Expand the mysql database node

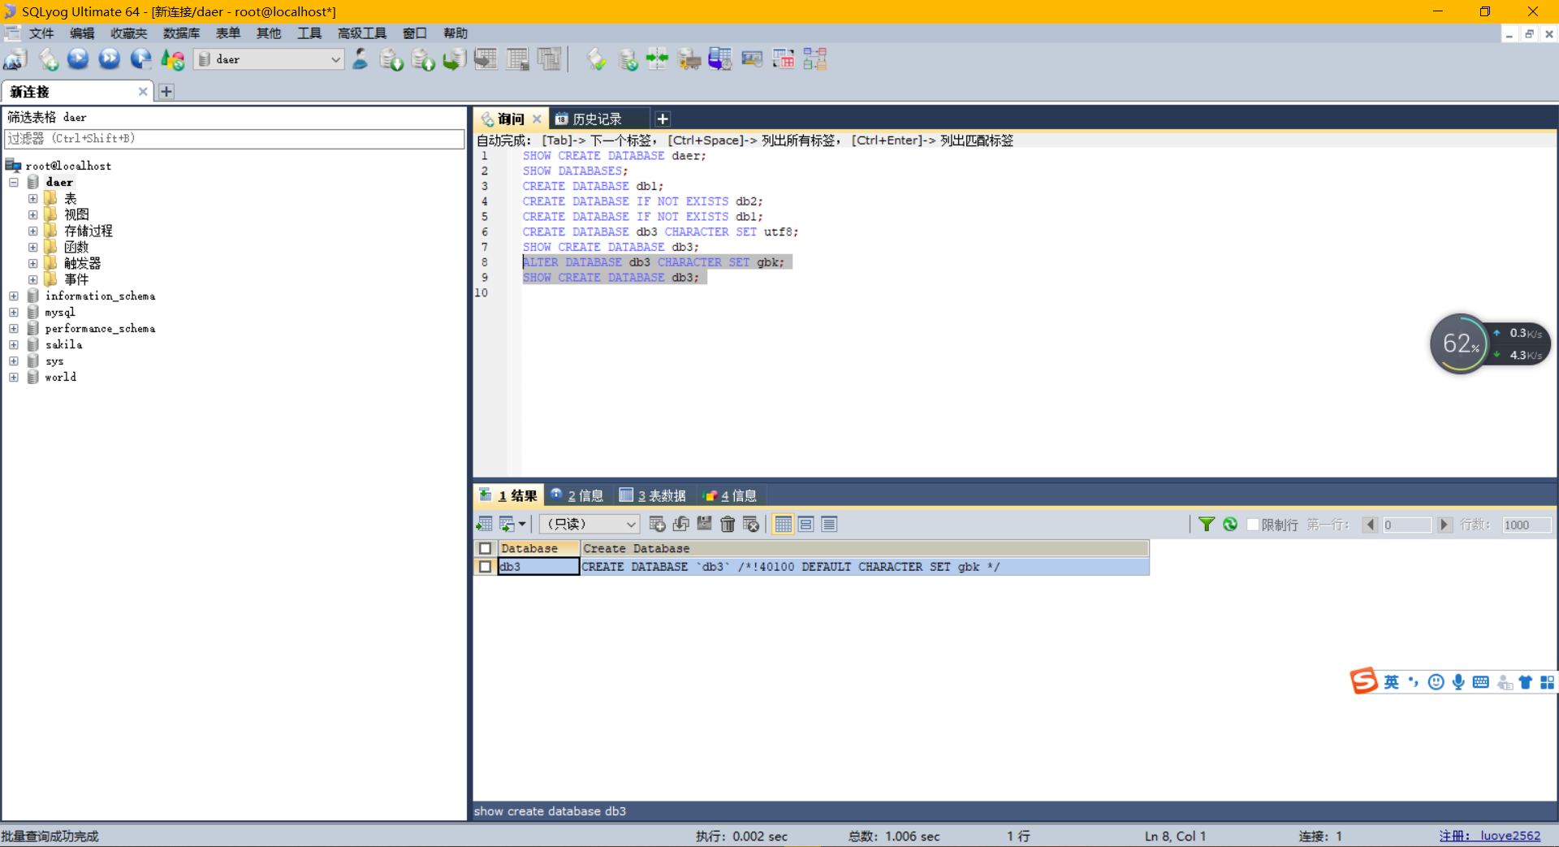[14, 312]
